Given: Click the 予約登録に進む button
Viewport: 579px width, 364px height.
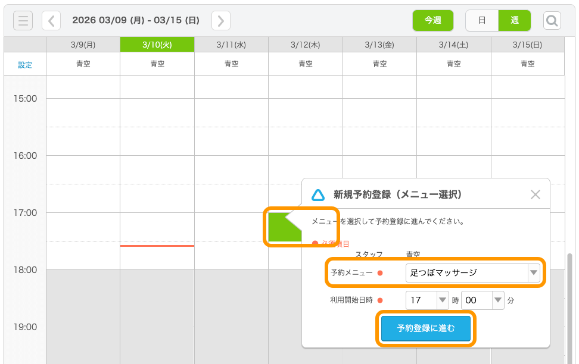Looking at the screenshot, I should pos(425,328).
